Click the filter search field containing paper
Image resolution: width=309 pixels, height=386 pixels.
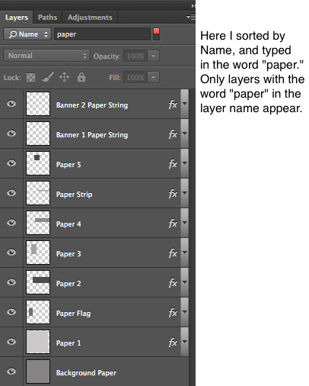pyautogui.click(x=102, y=34)
